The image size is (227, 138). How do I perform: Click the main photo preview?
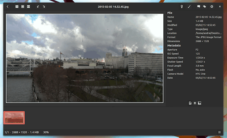tap(85, 58)
